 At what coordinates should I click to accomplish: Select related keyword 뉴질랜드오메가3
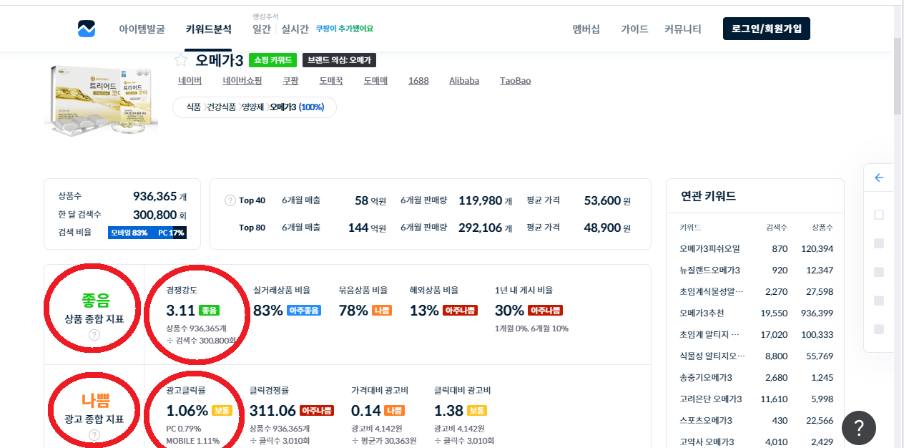click(709, 270)
